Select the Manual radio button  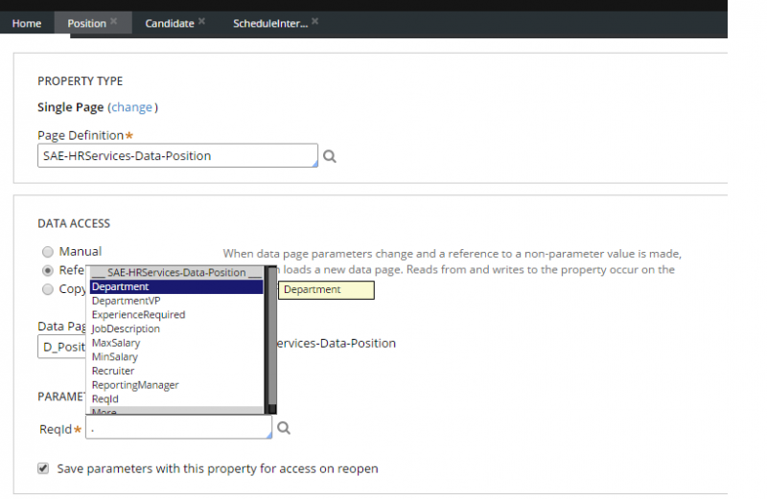(47, 252)
